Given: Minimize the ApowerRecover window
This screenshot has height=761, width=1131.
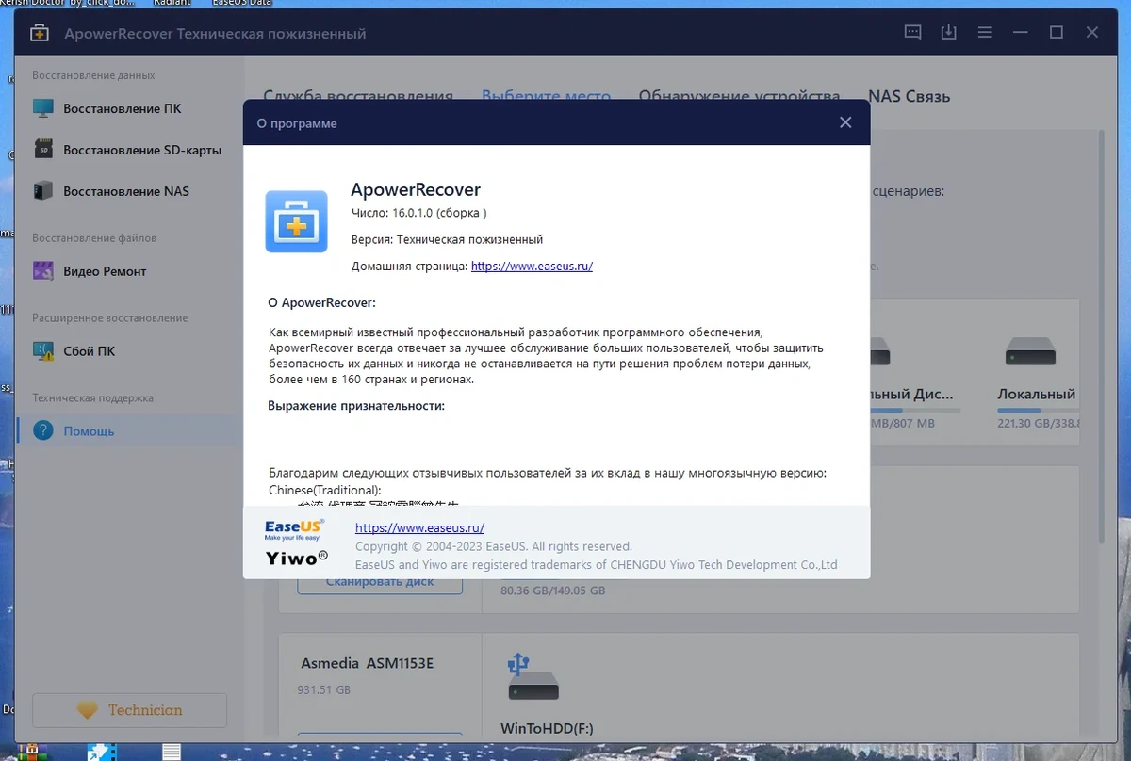Looking at the screenshot, I should [1021, 33].
